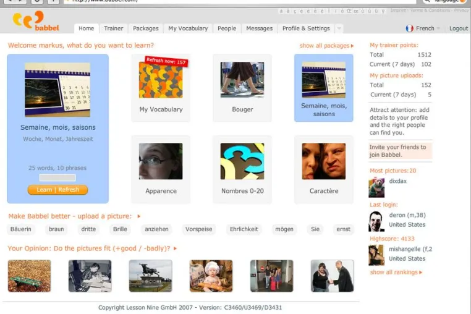Click the Refresh now: 157 badge
This screenshot has width=471, height=314.
(x=166, y=61)
